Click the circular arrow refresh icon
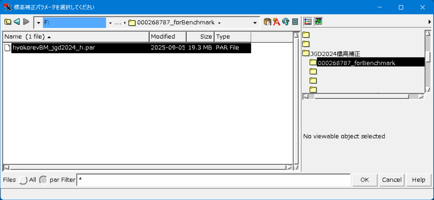This screenshot has width=434, height=200. (x=286, y=22)
